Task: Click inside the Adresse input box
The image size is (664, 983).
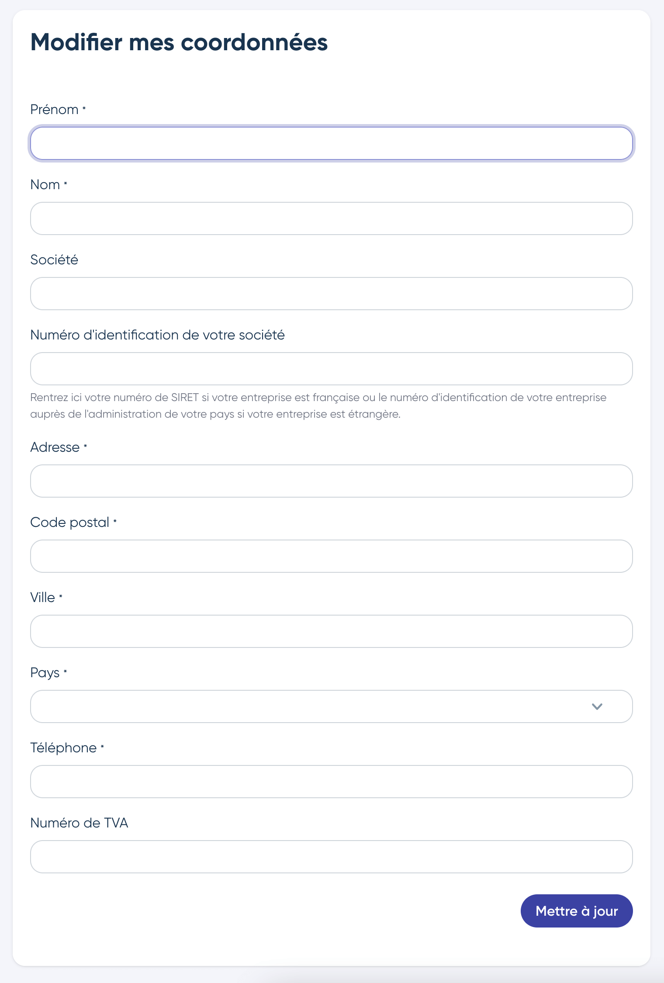Action: [332, 481]
